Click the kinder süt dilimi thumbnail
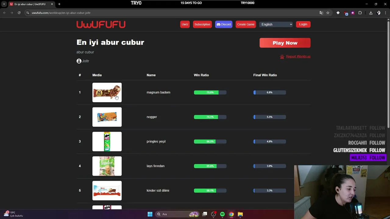Screen dimensions: 390x219 coord(107,191)
